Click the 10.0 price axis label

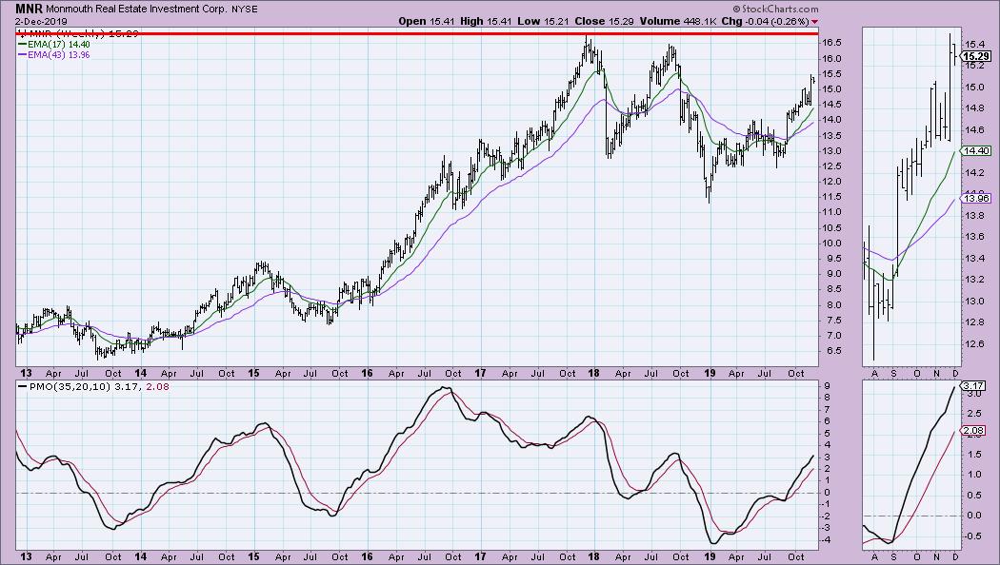(x=832, y=244)
